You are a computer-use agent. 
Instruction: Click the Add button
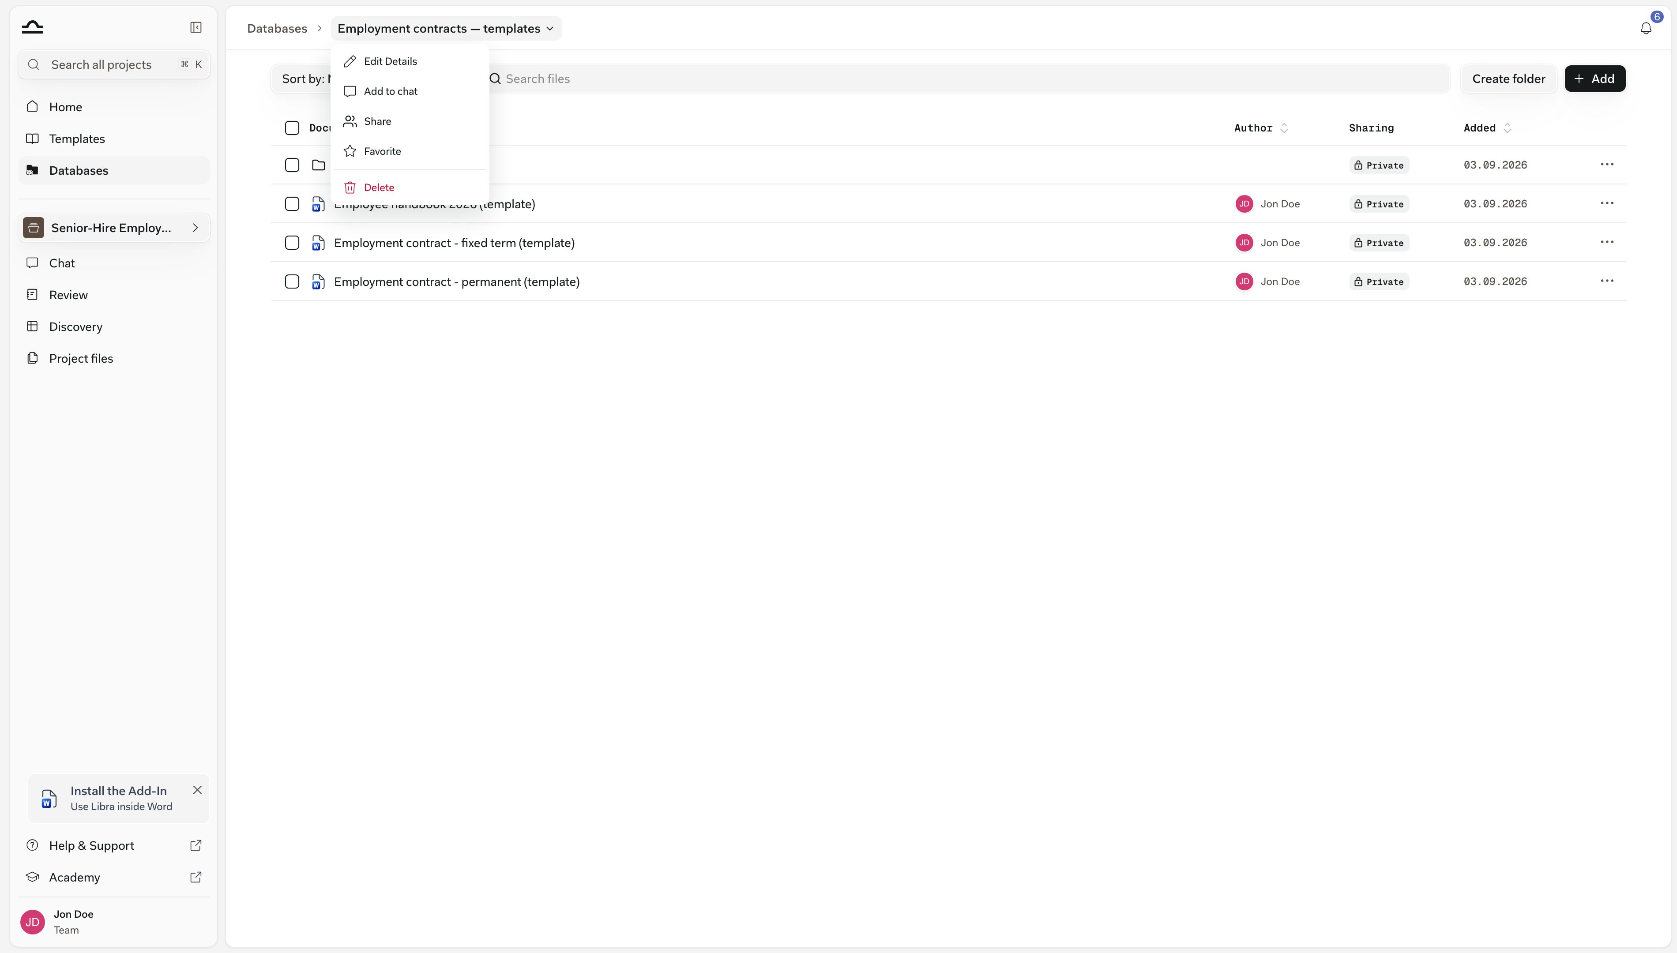click(x=1594, y=79)
